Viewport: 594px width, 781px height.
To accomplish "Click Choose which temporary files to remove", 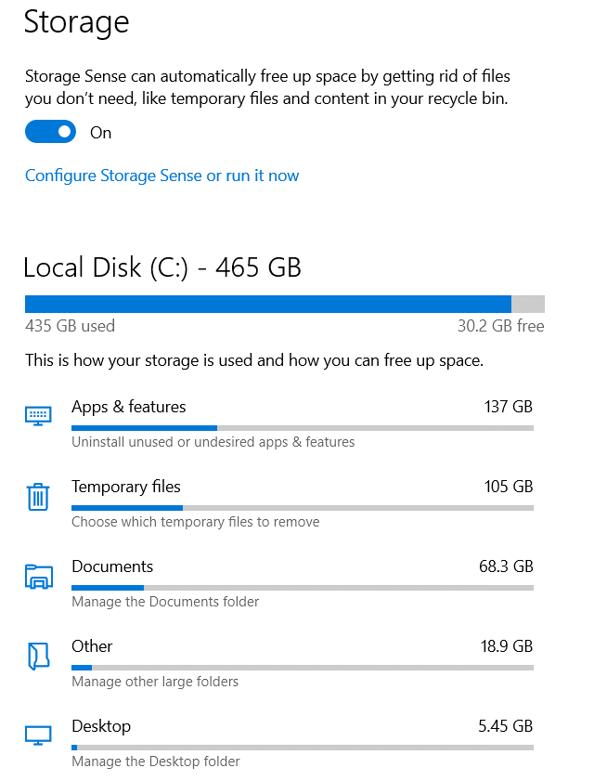I will 196,522.
